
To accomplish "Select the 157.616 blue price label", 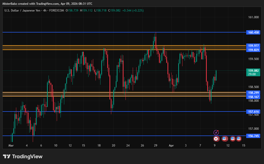I will (253, 112).
